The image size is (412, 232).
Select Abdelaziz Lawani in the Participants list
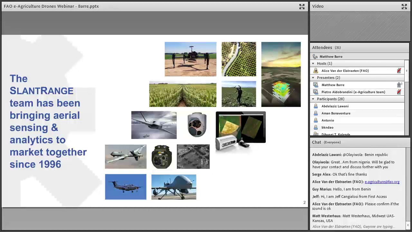[335, 106]
